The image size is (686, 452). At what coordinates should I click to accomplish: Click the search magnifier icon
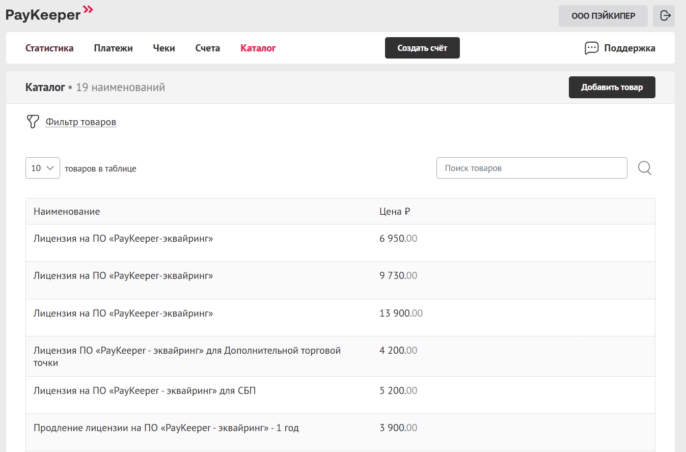click(x=645, y=168)
